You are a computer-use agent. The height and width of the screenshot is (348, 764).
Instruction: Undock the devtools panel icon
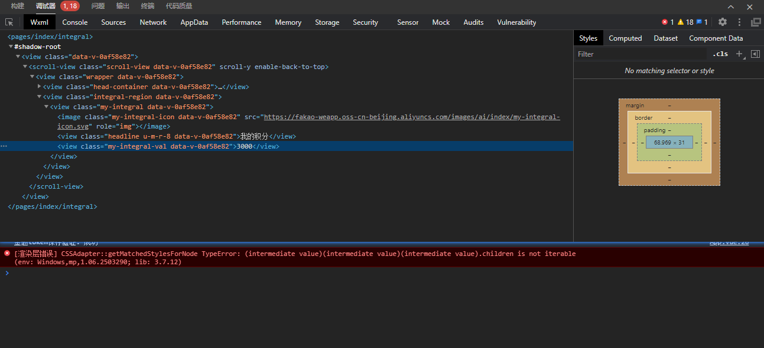tap(756, 22)
